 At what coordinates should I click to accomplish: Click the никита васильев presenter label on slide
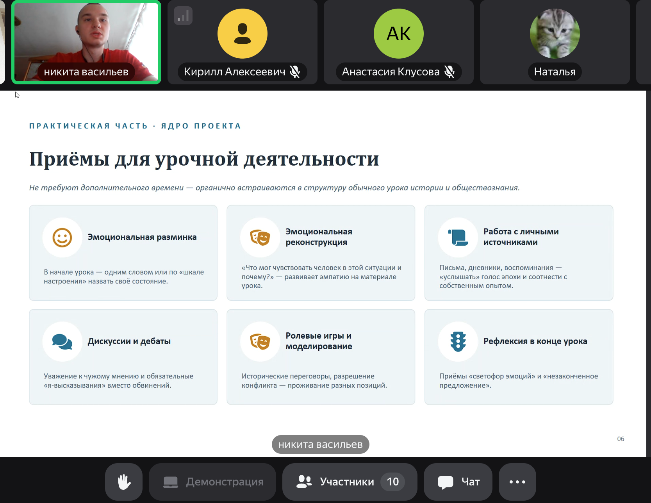321,444
